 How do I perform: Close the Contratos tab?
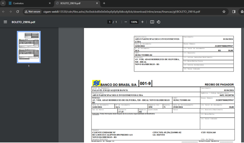[x=50, y=3]
